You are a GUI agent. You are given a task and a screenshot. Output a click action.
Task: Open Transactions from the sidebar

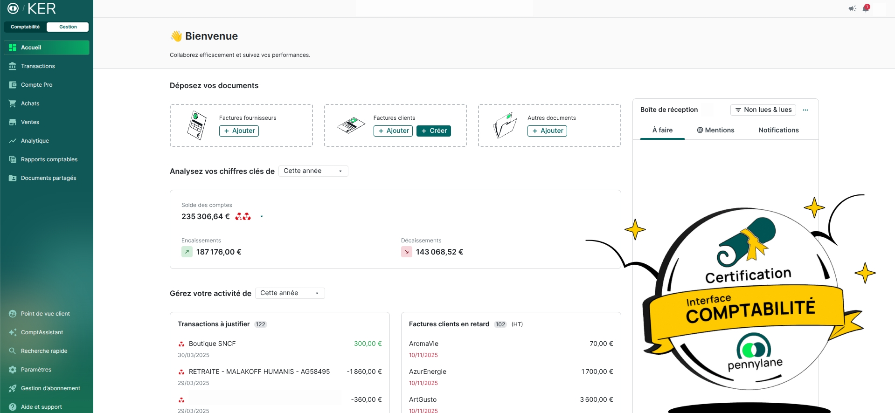(x=38, y=66)
